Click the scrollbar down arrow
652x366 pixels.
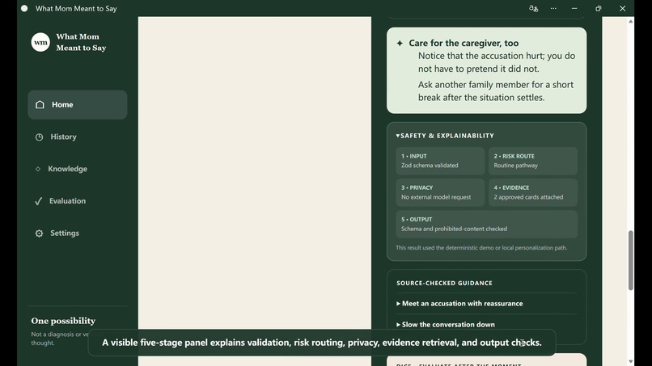[x=631, y=361]
